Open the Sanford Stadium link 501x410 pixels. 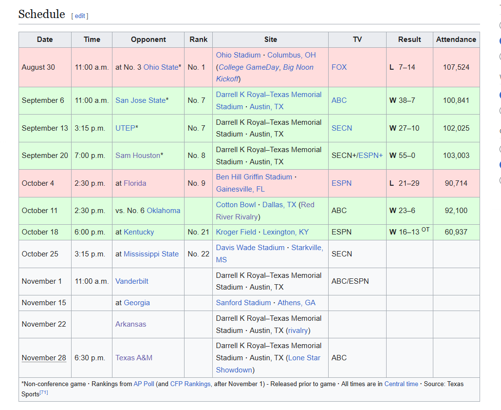click(243, 303)
